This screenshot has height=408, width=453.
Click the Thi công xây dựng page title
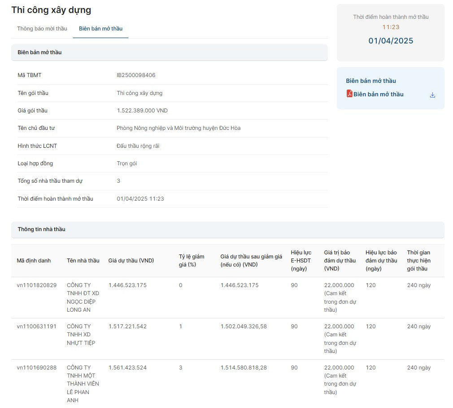pyautogui.click(x=51, y=10)
